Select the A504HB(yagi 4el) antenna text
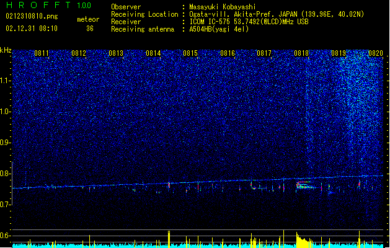This screenshot has height=248, width=390. tap(219, 29)
